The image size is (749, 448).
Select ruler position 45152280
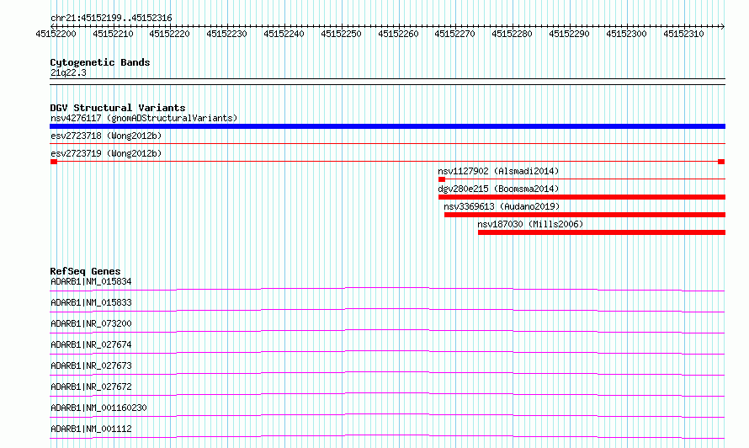pyautogui.click(x=512, y=34)
